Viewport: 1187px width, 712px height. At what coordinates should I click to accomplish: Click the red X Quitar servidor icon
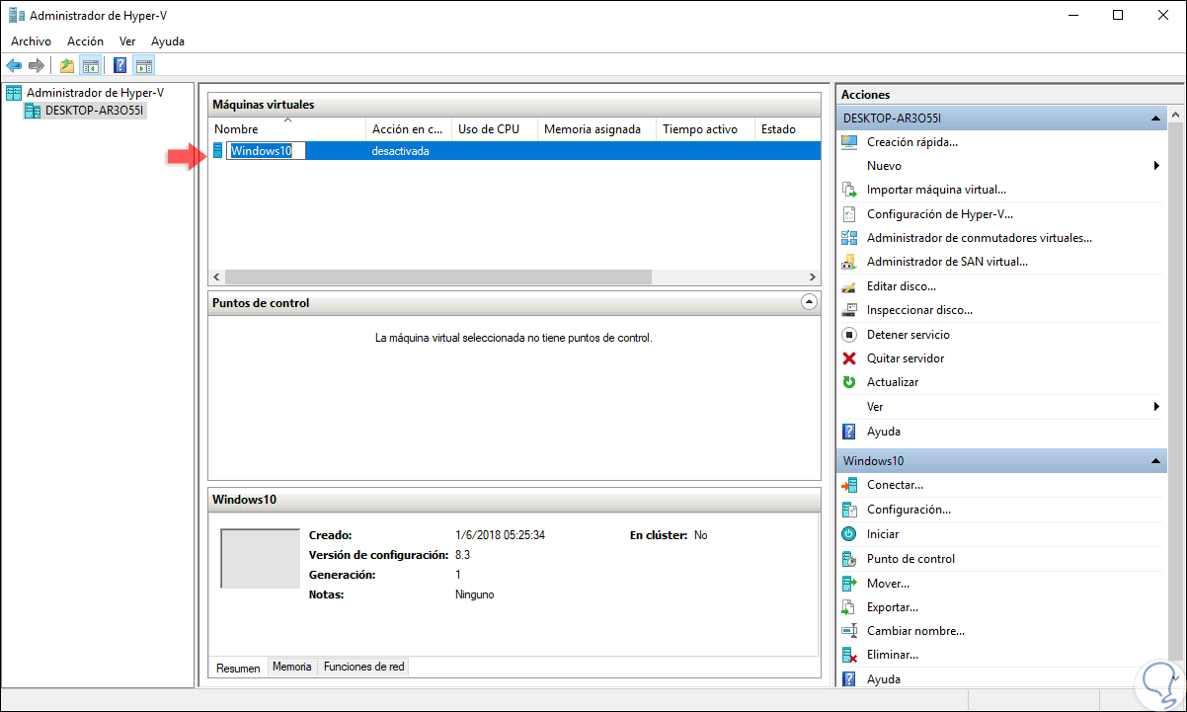(x=849, y=358)
